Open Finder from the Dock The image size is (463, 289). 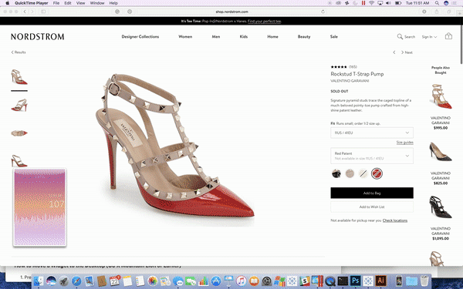[39, 281]
